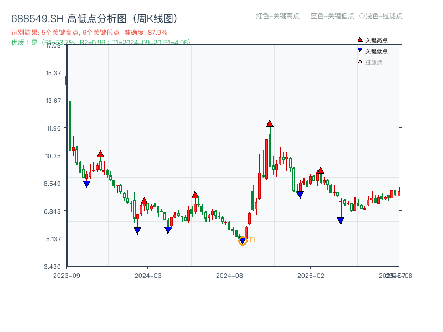This screenshot has height=332, width=443.
Task: Select the blue triangle marker near 2025-04
Action: [x=340, y=221]
